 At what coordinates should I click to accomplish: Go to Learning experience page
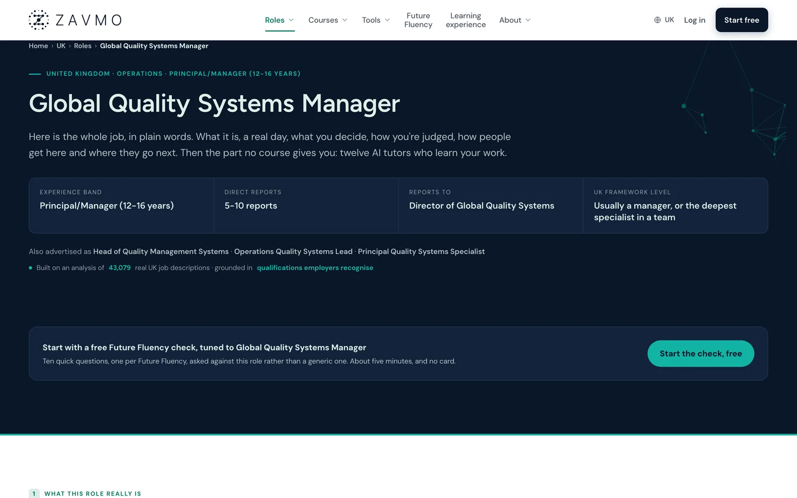pyautogui.click(x=466, y=20)
